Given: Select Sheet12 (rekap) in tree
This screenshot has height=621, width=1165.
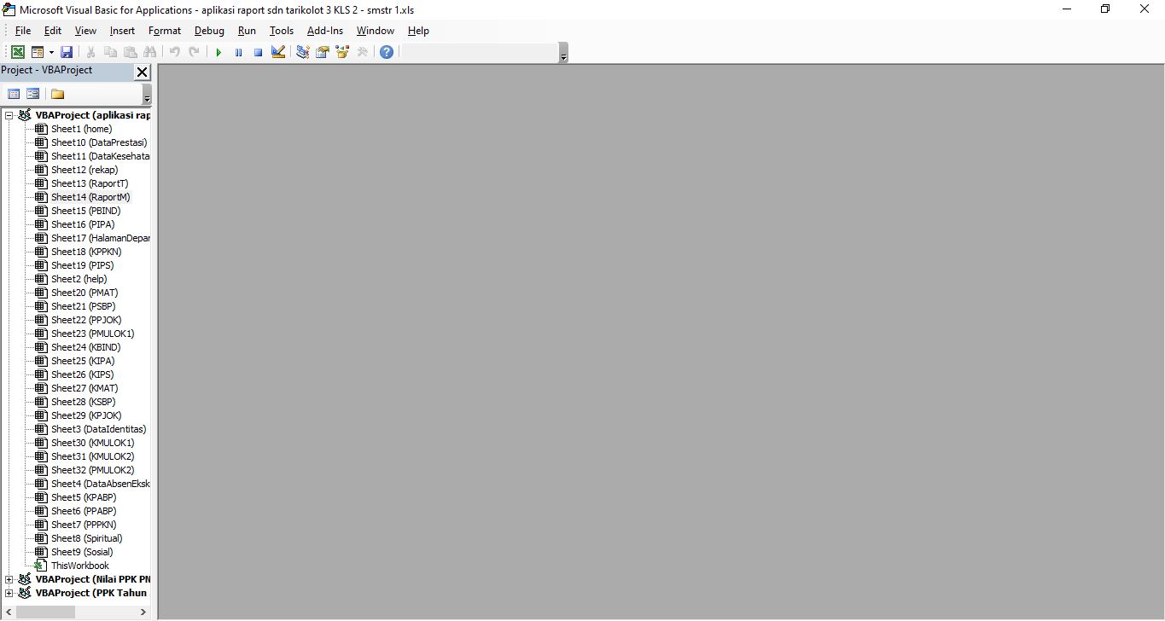Looking at the screenshot, I should [x=84, y=170].
